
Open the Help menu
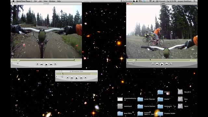(59, 1)
